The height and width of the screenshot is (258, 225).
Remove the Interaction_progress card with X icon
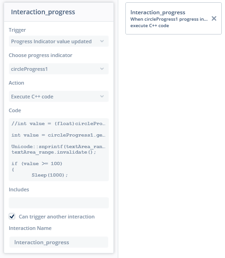(x=214, y=18)
